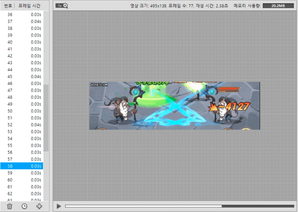Select frame 45 row
The width and height of the screenshot is (298, 212).
tap(22, 77)
